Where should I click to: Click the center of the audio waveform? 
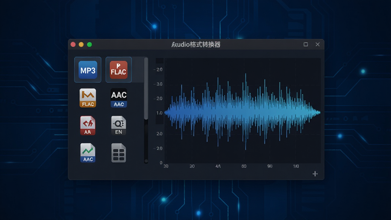tap(242, 112)
